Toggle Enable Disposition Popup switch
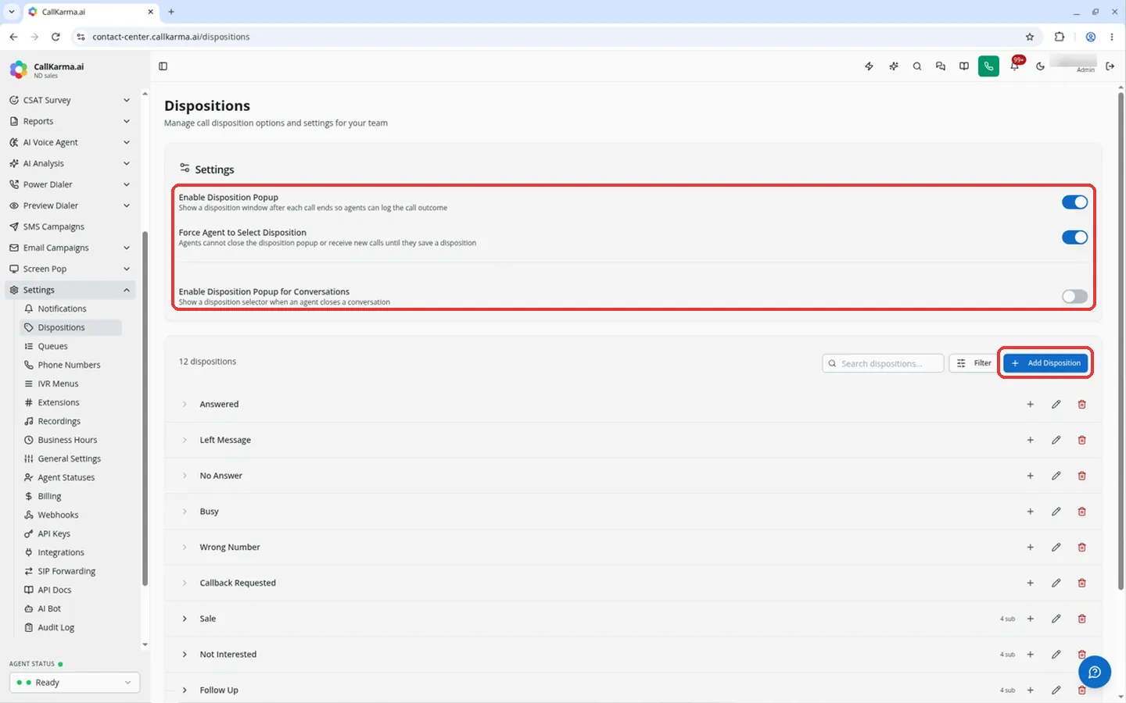This screenshot has width=1126, height=703. click(x=1074, y=202)
